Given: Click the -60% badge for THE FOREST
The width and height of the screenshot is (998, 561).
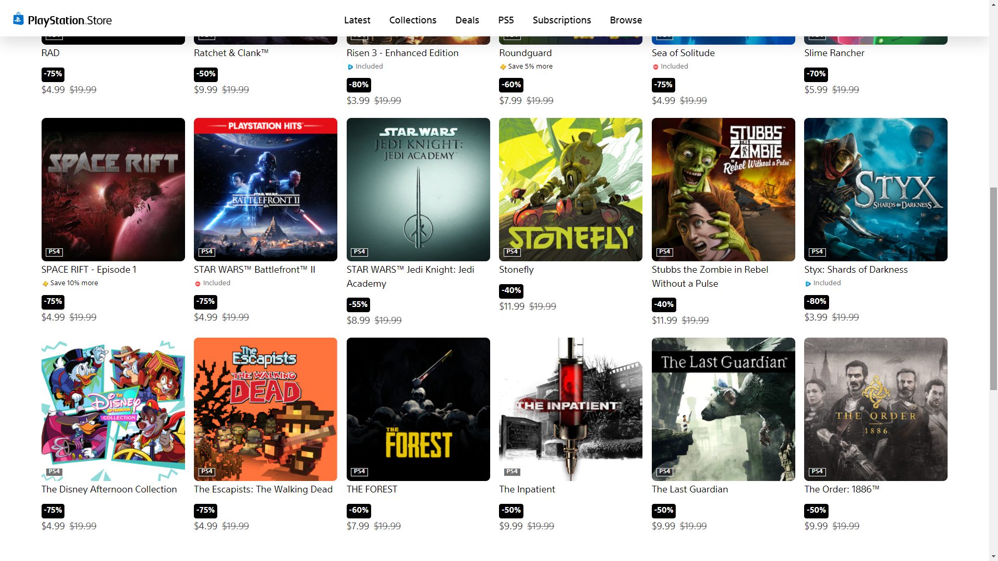Looking at the screenshot, I should pyautogui.click(x=359, y=511).
